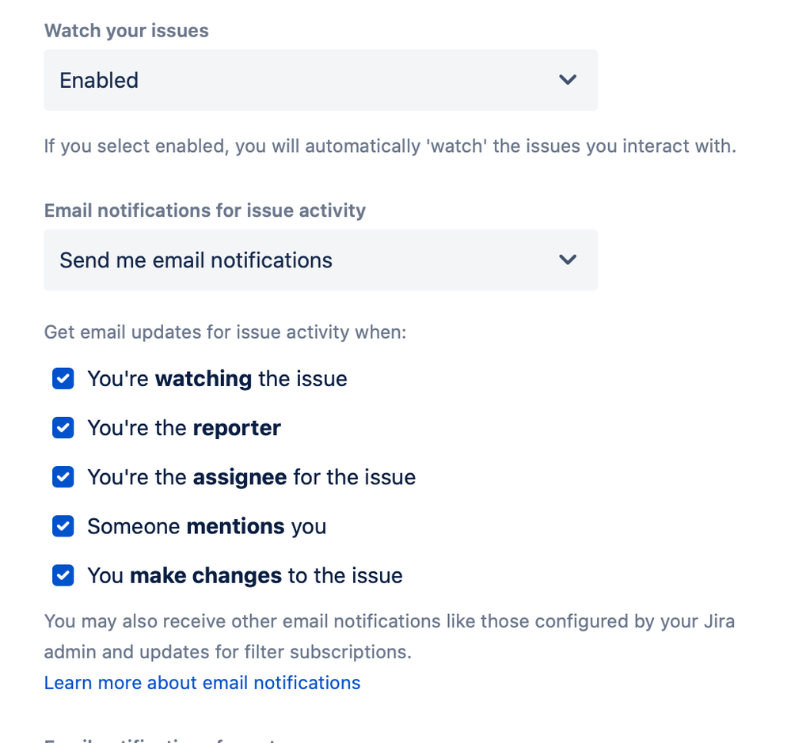Disable notifications for being the assignee

(x=63, y=477)
